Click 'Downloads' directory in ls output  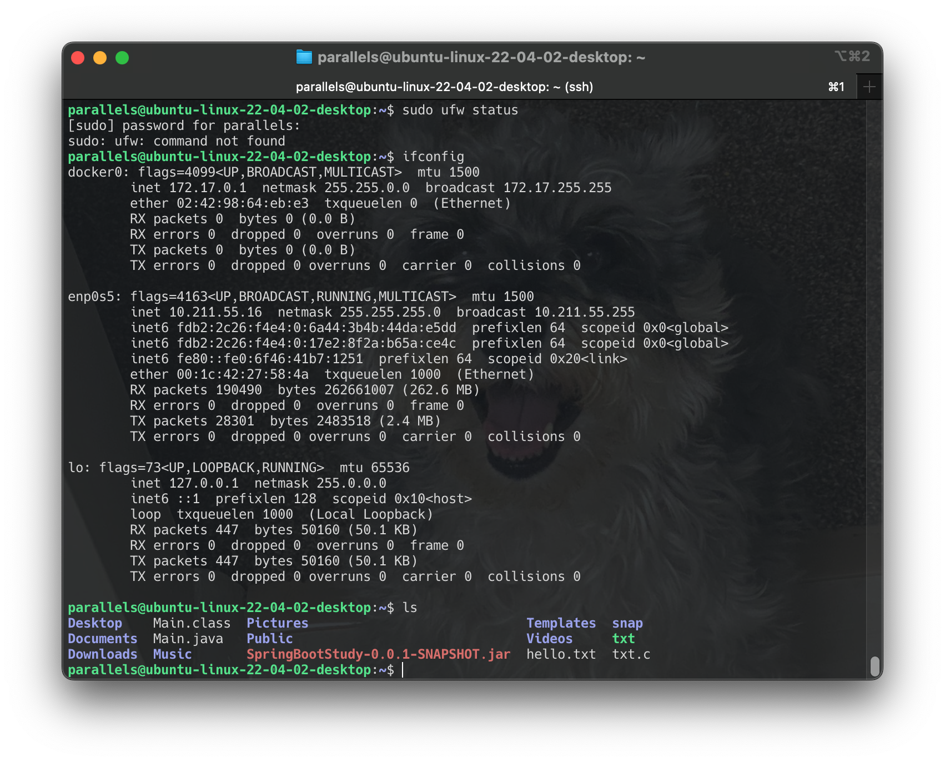(103, 654)
